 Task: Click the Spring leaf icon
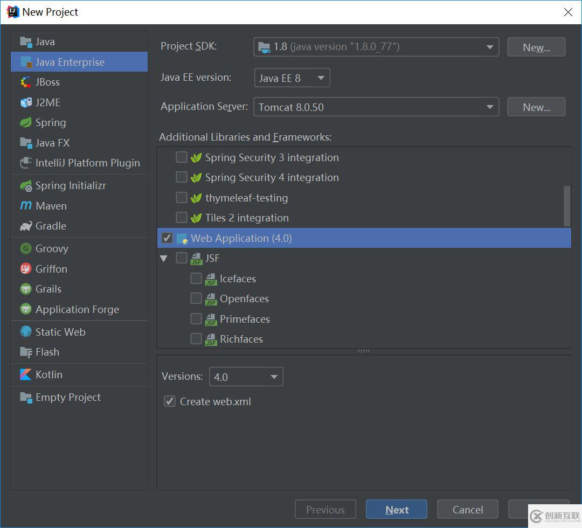[26, 122]
